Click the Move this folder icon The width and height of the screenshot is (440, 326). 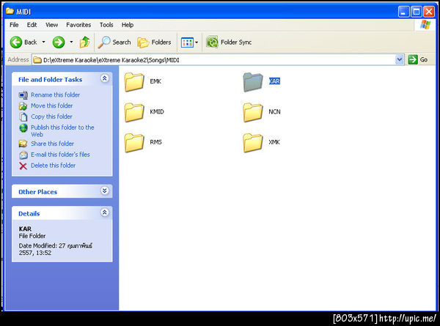(x=23, y=106)
